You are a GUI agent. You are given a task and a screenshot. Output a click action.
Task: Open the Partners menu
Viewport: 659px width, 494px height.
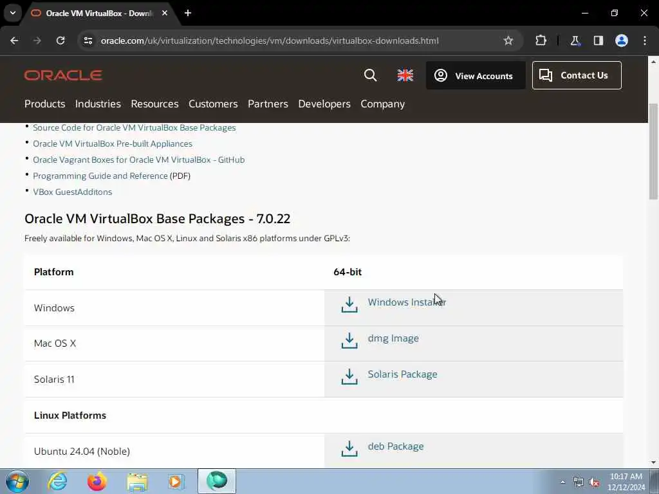[268, 104]
